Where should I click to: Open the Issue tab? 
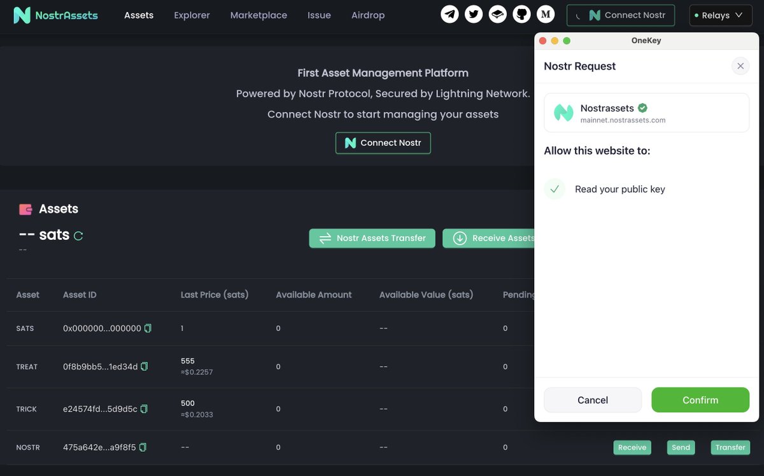click(319, 15)
